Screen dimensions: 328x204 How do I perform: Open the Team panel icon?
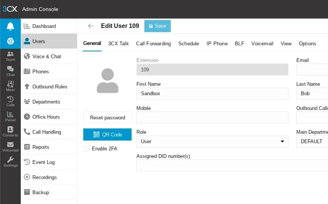(10, 56)
